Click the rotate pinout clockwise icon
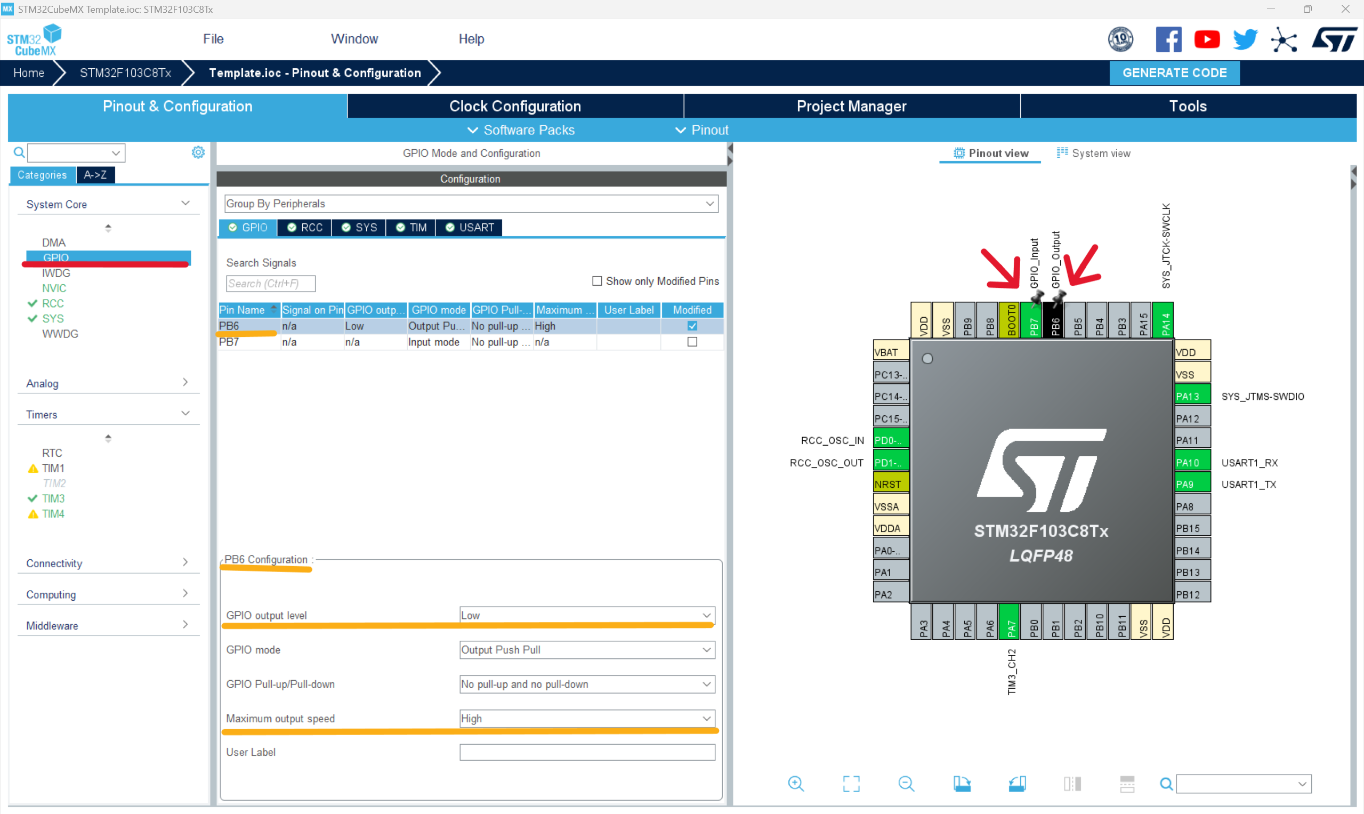This screenshot has width=1364, height=814. [962, 783]
